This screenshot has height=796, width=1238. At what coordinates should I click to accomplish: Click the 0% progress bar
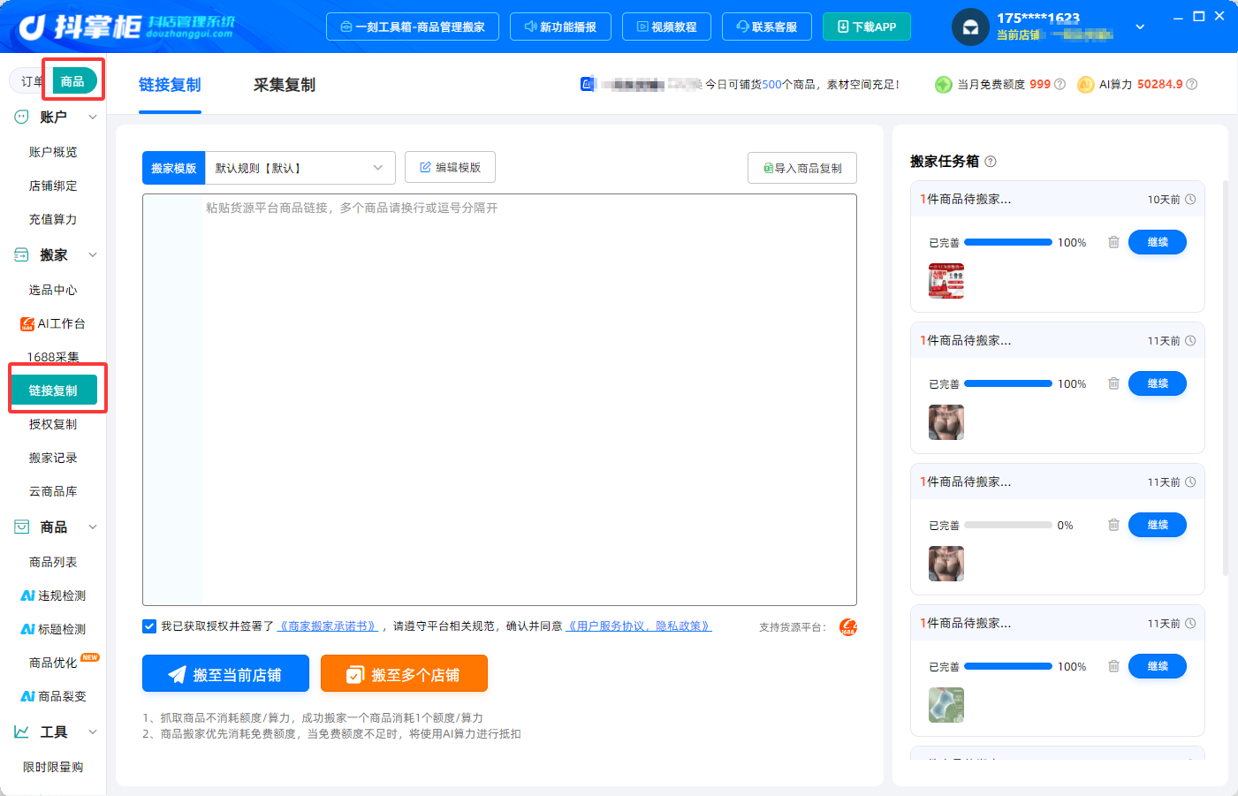click(1008, 525)
